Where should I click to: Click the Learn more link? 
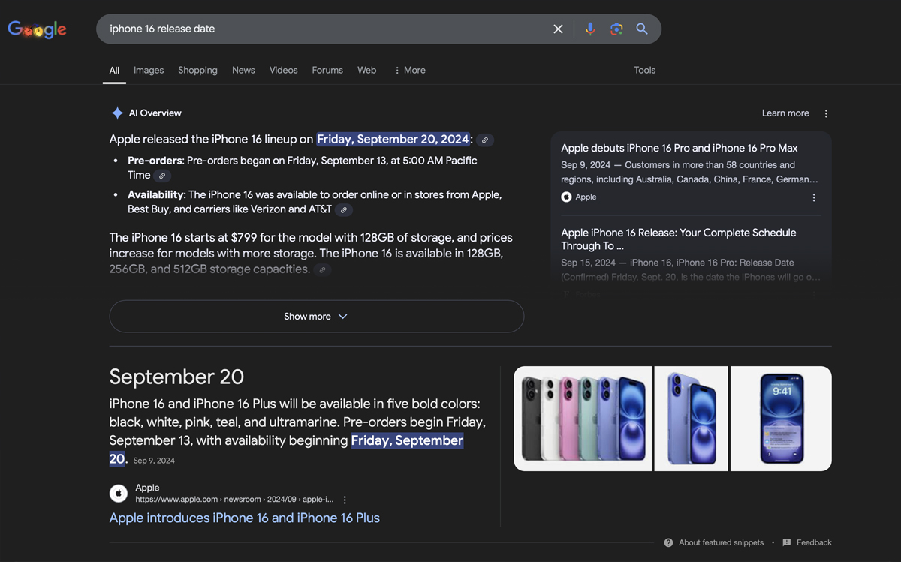[785, 113]
